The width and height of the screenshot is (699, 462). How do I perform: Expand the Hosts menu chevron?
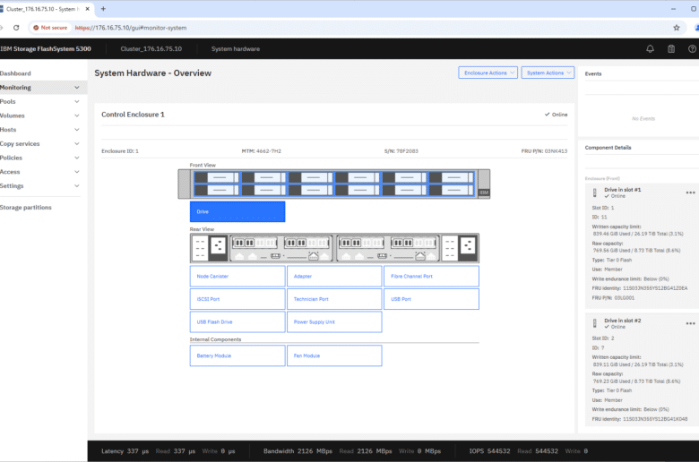click(x=77, y=130)
